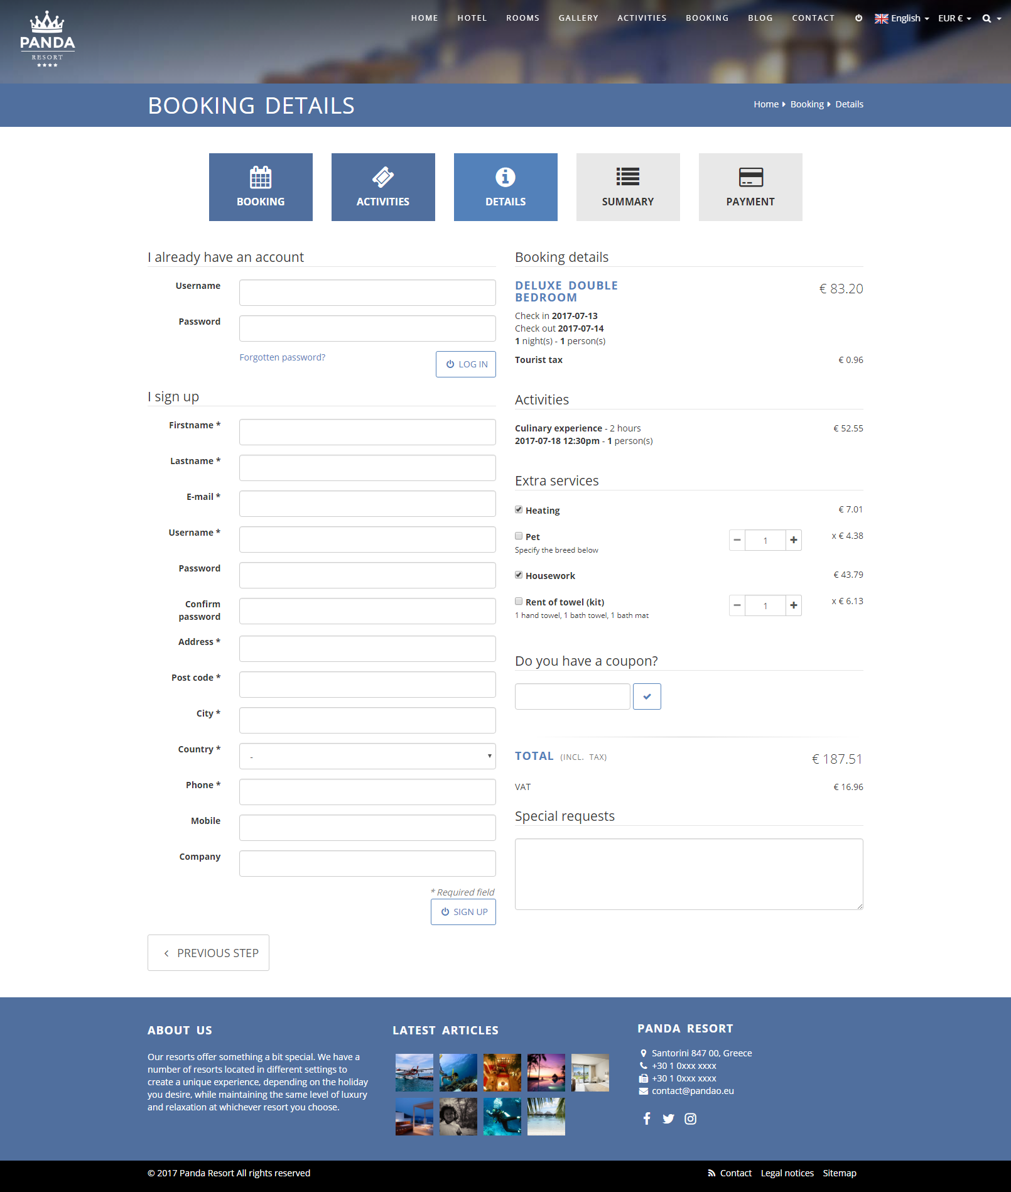Increase Pet quantity with plus
Image resolution: width=1011 pixels, height=1192 pixels.
pos(794,540)
